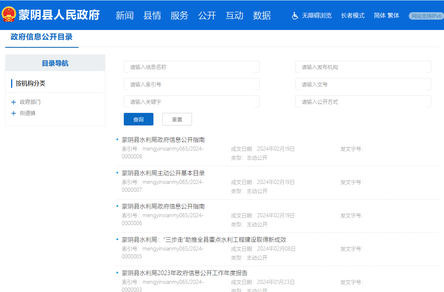Viewport: 444px width, 292px height.
Task: Open the 数据 navigation item
Action: [x=262, y=16]
